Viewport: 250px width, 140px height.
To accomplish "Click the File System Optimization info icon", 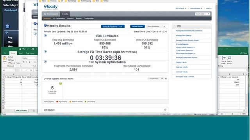I will [x=45, y=62].
